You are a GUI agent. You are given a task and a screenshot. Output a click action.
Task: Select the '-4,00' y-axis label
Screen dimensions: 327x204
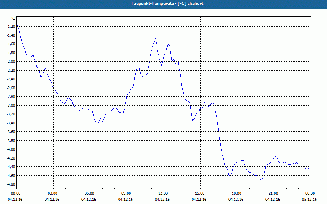(x=11, y=149)
